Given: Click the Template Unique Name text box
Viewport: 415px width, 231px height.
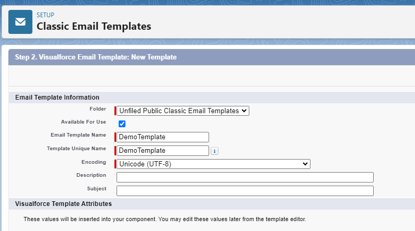Looking at the screenshot, I should coord(163,151).
